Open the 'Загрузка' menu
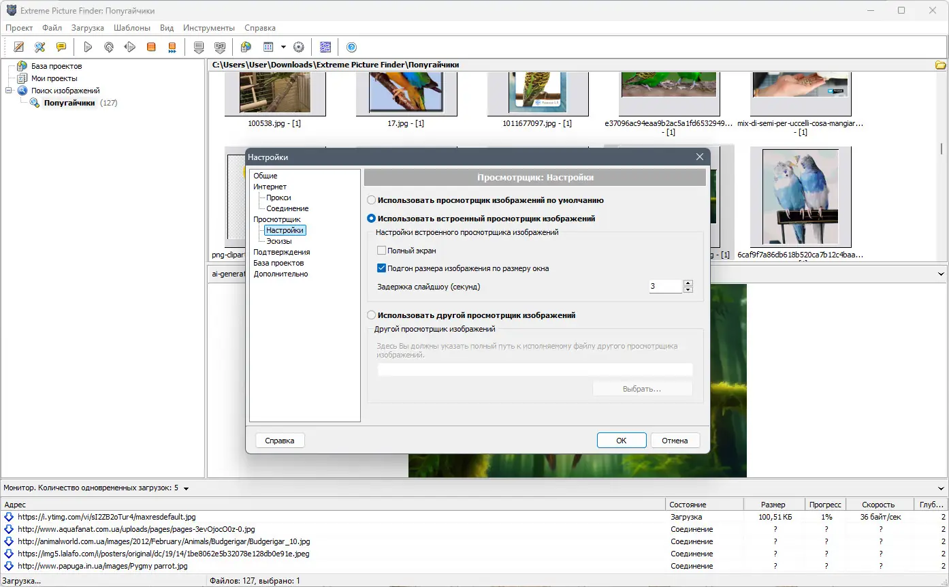The width and height of the screenshot is (949, 587). [88, 28]
